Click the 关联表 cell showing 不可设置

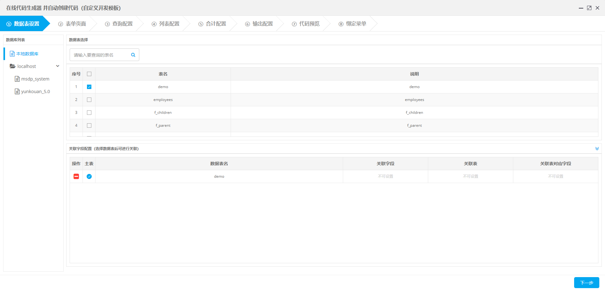point(470,176)
